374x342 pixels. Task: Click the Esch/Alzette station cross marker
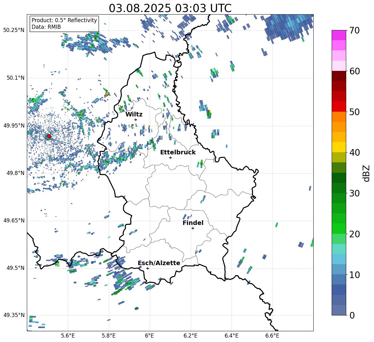(148, 268)
